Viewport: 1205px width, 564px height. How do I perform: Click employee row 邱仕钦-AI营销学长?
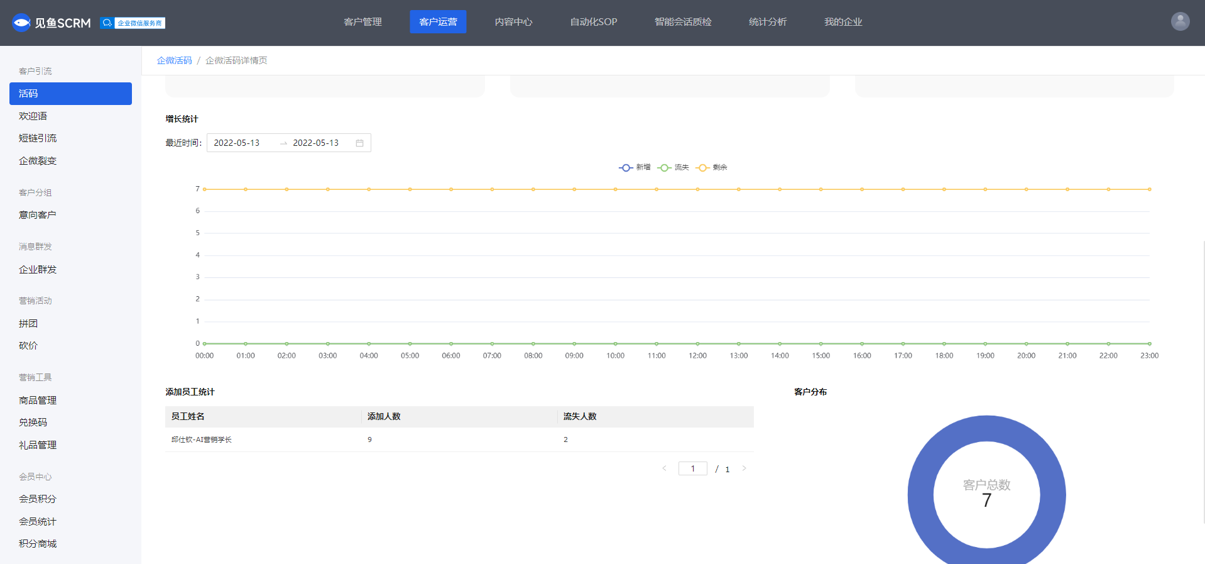(x=459, y=440)
